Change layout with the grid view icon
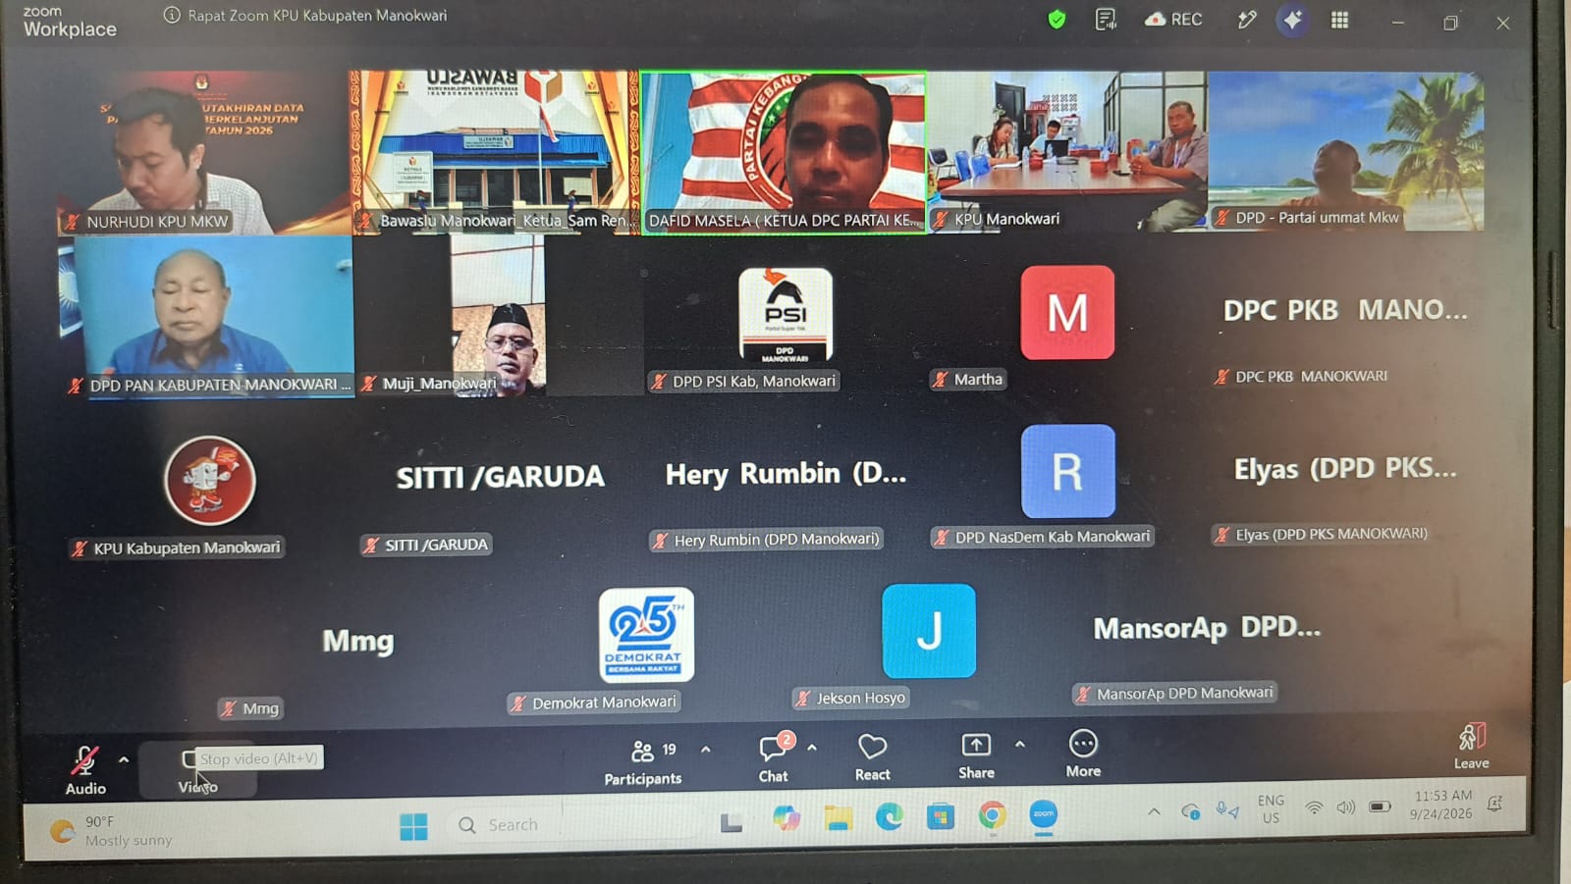Viewport: 1571px width, 884px height. 1339,21
